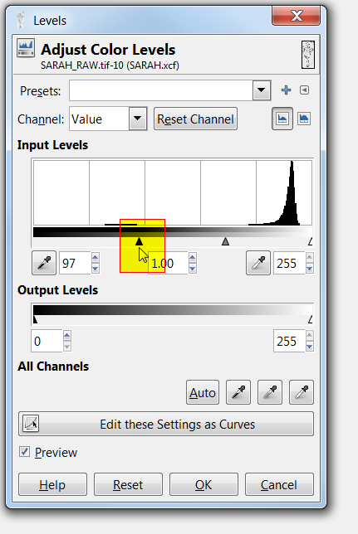Click the black input level field 97

coord(75,263)
